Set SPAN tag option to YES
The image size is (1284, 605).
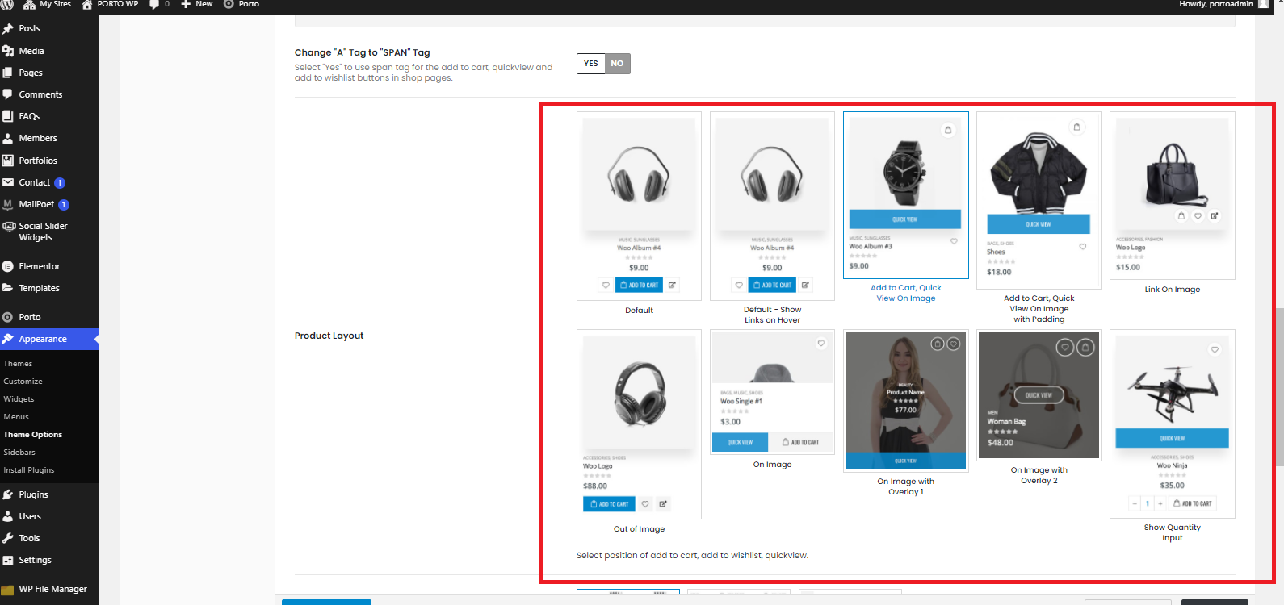tap(591, 64)
